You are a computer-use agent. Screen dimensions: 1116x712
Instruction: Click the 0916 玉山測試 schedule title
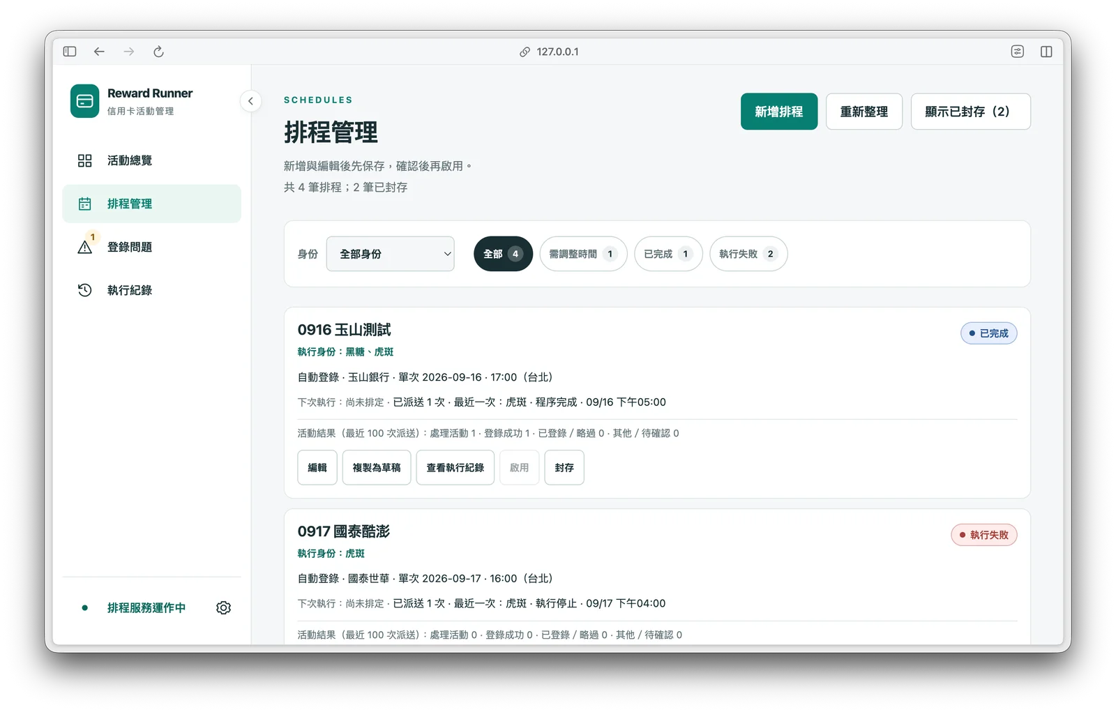(x=344, y=330)
